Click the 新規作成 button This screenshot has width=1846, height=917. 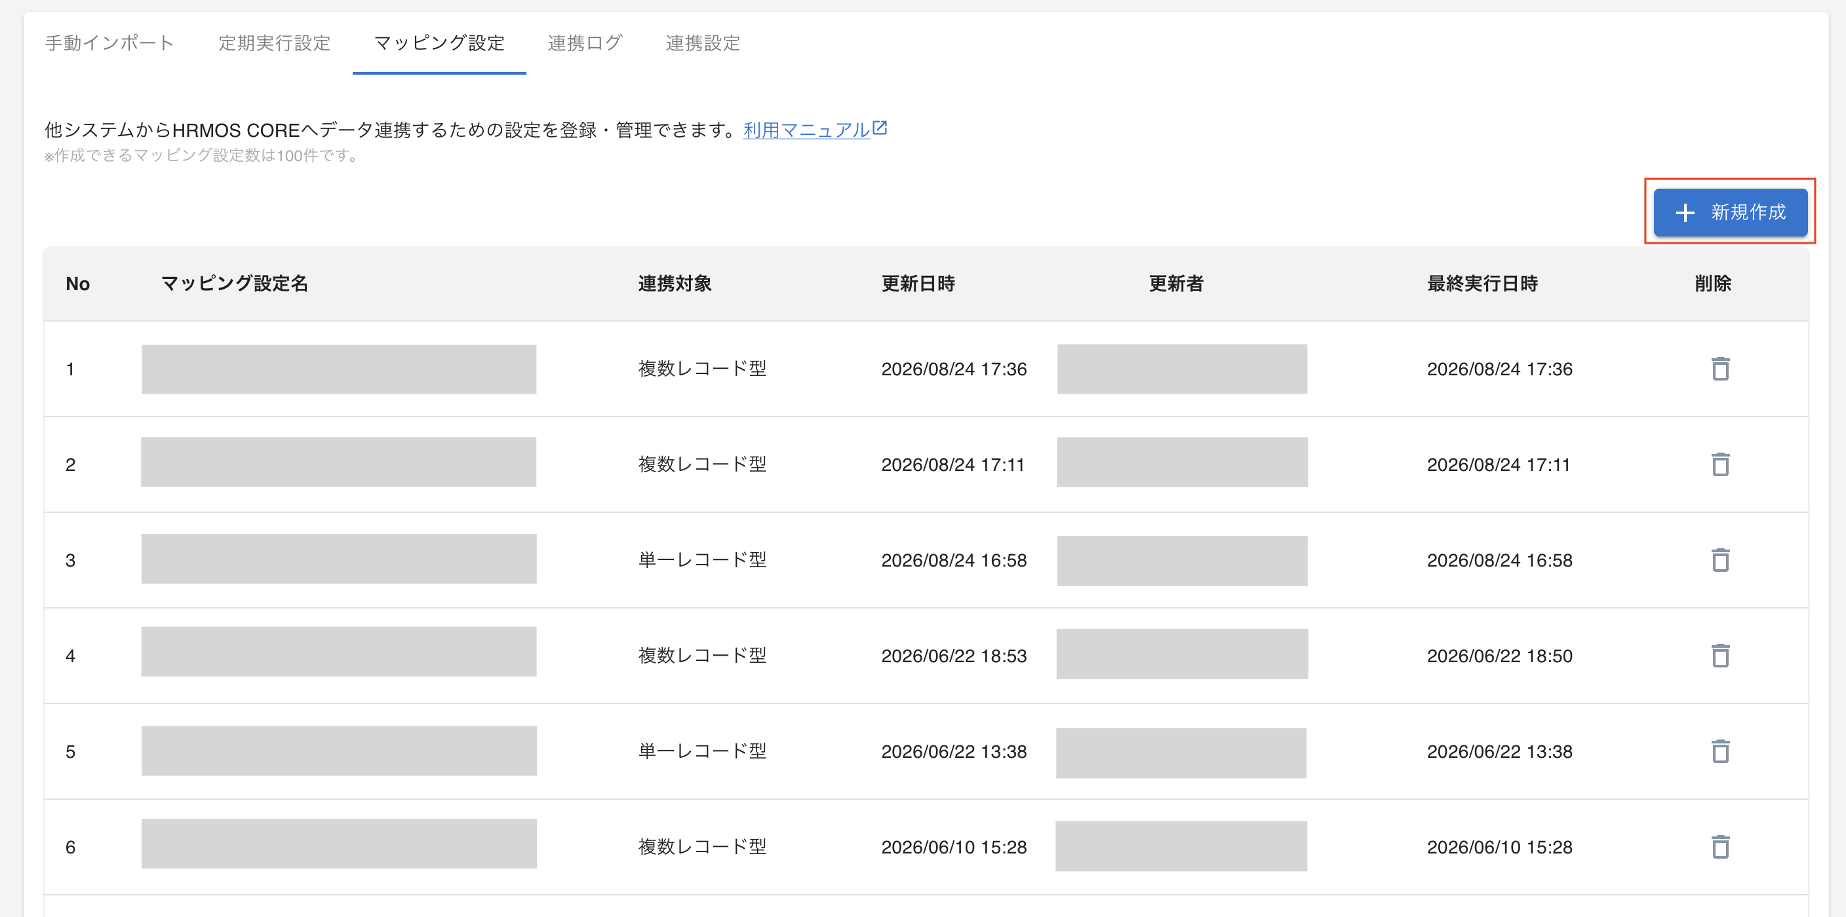pyautogui.click(x=1730, y=212)
